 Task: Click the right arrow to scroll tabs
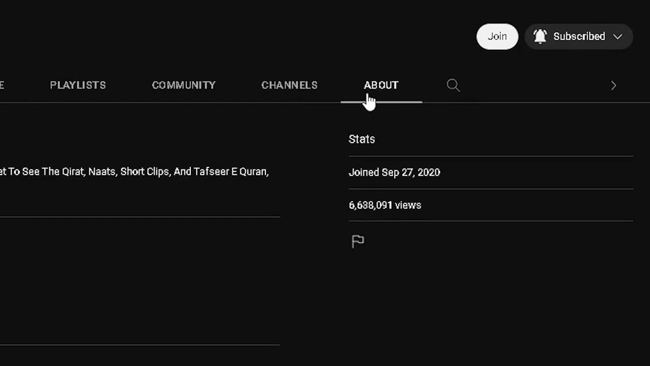point(613,85)
